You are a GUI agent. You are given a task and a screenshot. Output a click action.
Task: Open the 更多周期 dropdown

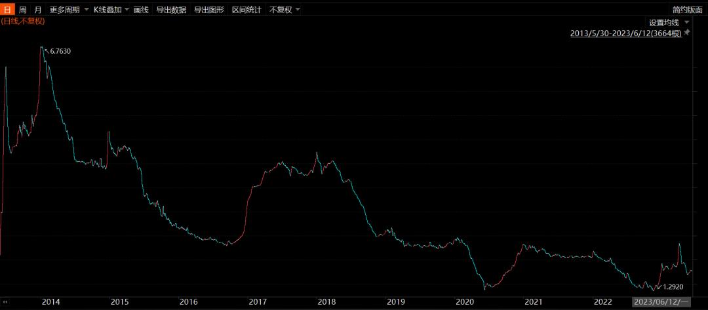pyautogui.click(x=69, y=10)
